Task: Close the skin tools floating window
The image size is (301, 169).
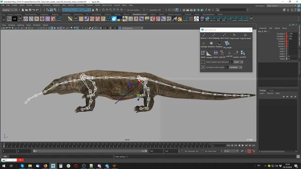Action: click(250, 30)
